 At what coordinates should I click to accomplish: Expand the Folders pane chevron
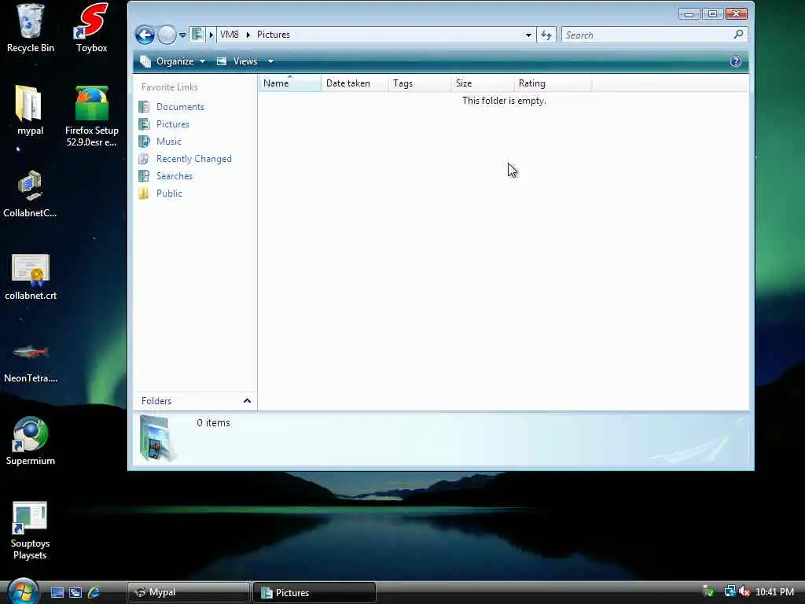tap(247, 400)
